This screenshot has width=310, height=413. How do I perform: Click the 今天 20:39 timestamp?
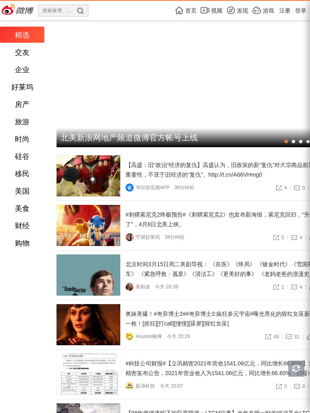click(x=167, y=287)
